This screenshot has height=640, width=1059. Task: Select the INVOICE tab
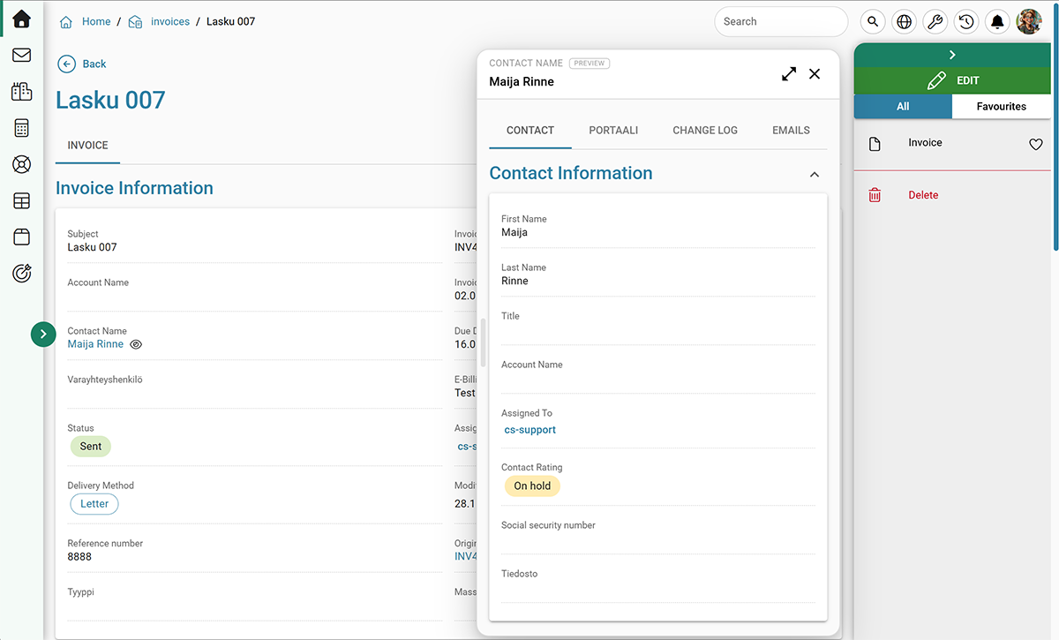[x=87, y=146]
